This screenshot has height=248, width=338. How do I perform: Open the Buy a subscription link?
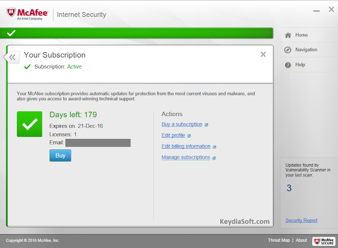(x=182, y=125)
